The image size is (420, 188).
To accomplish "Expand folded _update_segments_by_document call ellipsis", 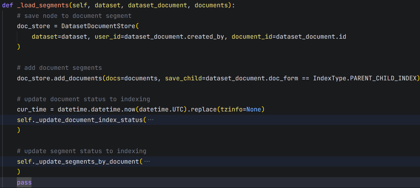I will click(x=147, y=161).
